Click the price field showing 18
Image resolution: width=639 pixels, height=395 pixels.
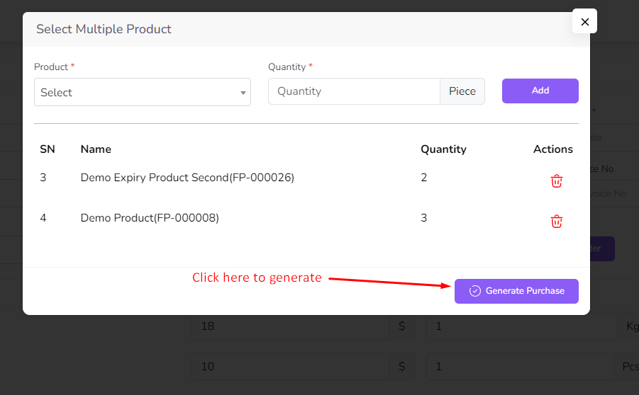coord(289,328)
